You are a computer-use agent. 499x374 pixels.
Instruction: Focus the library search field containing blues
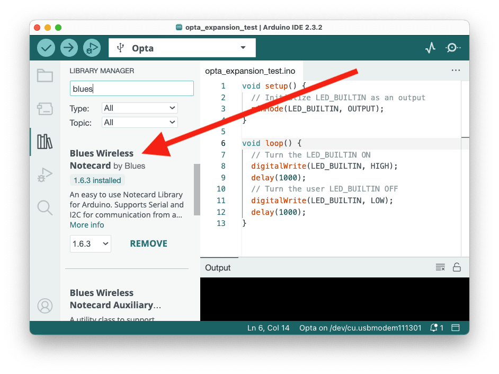coord(132,89)
